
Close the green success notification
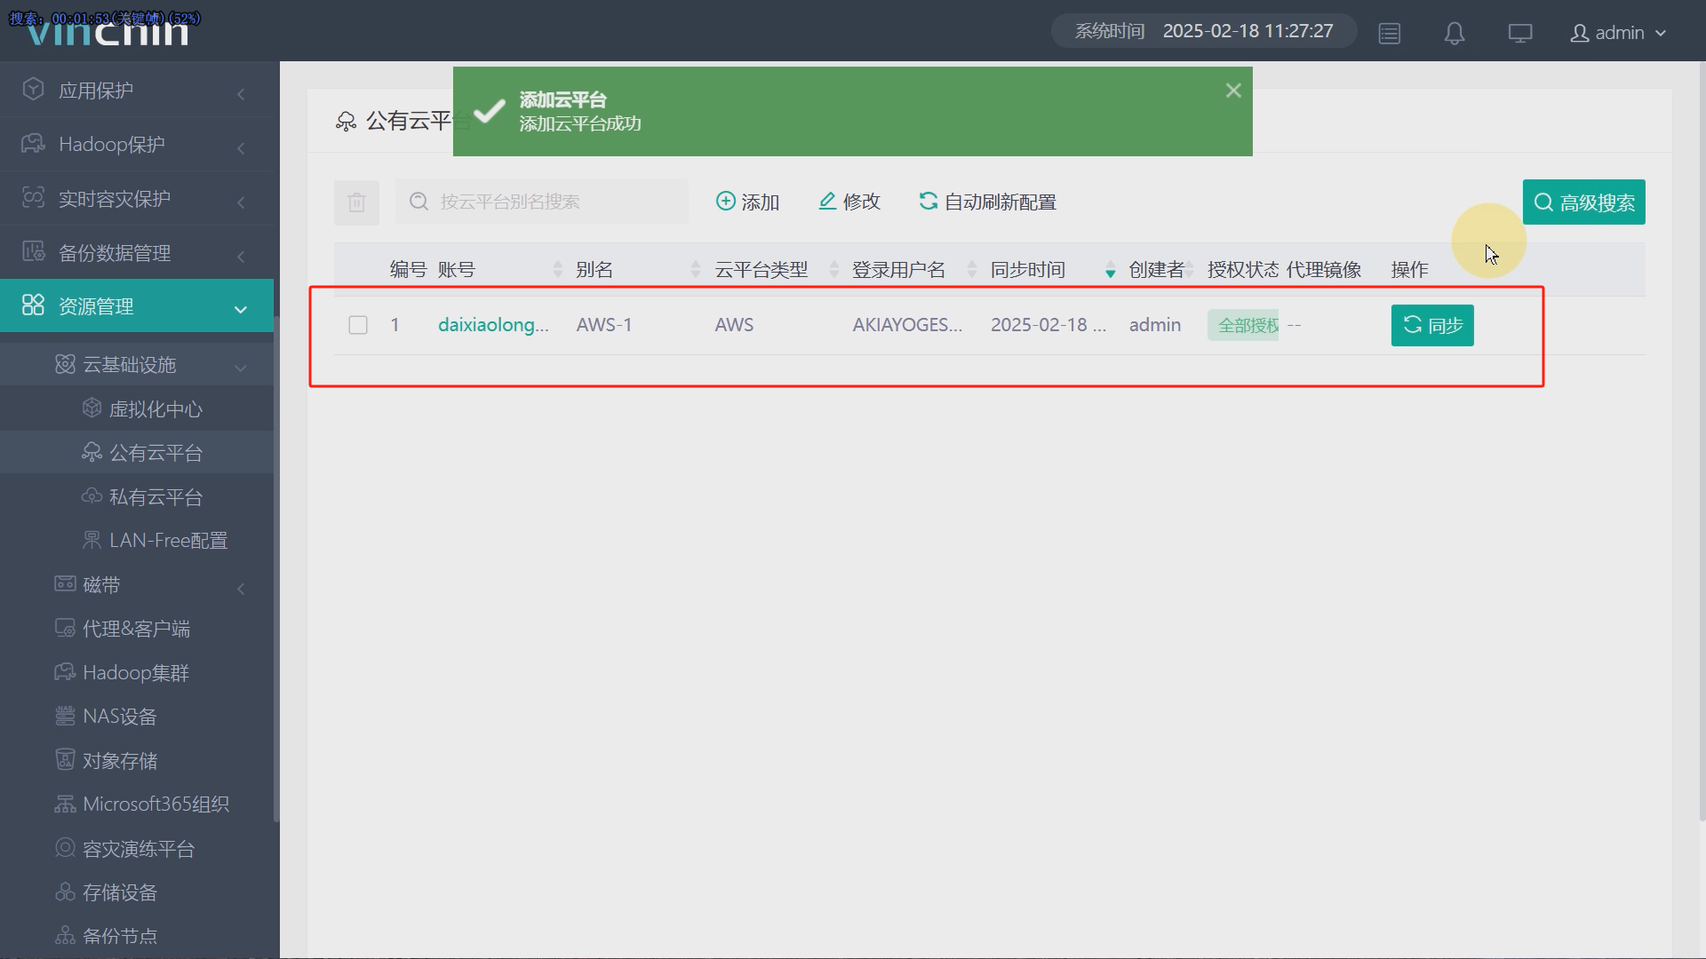pyautogui.click(x=1232, y=91)
